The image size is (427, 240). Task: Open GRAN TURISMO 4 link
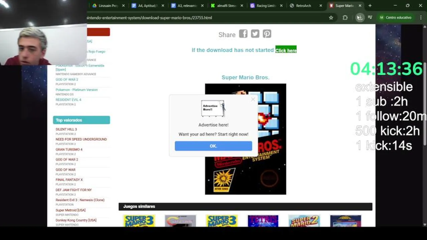coord(69,149)
